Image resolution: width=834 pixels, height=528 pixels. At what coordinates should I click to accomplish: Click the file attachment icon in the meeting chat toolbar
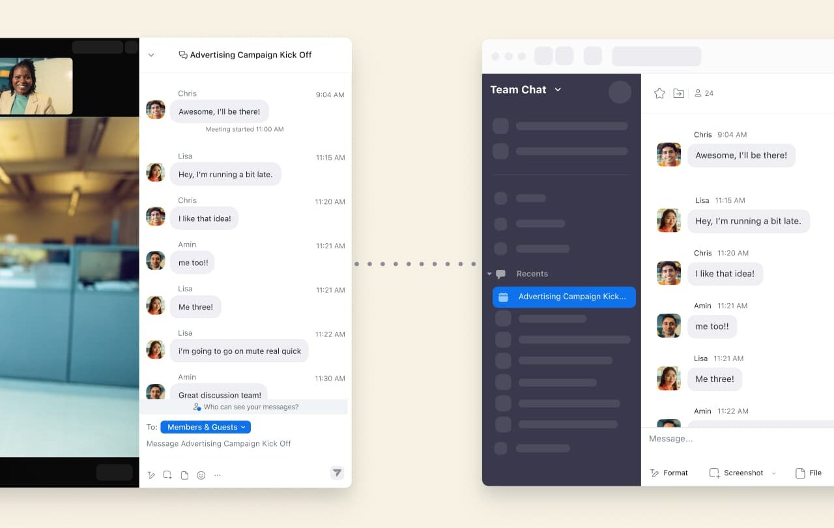click(x=184, y=475)
